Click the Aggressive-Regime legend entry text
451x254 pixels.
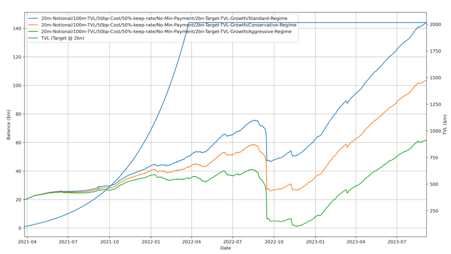(x=166, y=32)
